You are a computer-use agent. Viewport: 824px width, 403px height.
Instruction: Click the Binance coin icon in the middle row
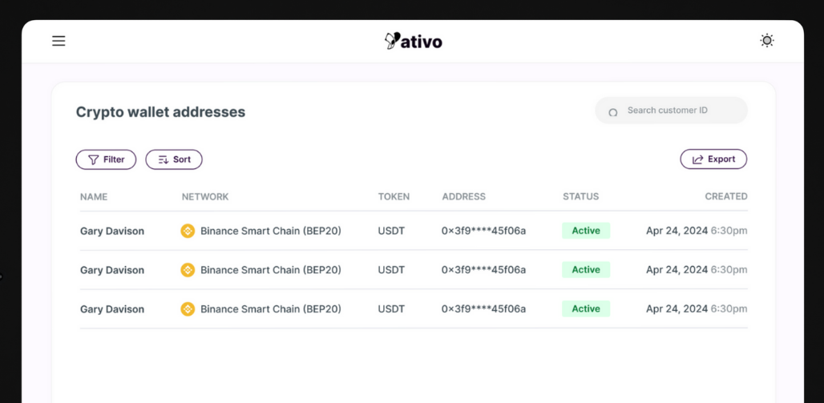(188, 270)
